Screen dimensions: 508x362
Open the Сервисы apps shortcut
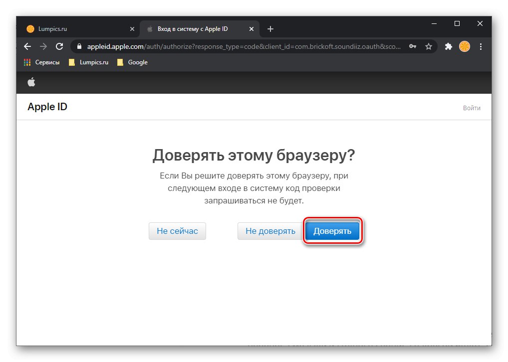point(42,62)
